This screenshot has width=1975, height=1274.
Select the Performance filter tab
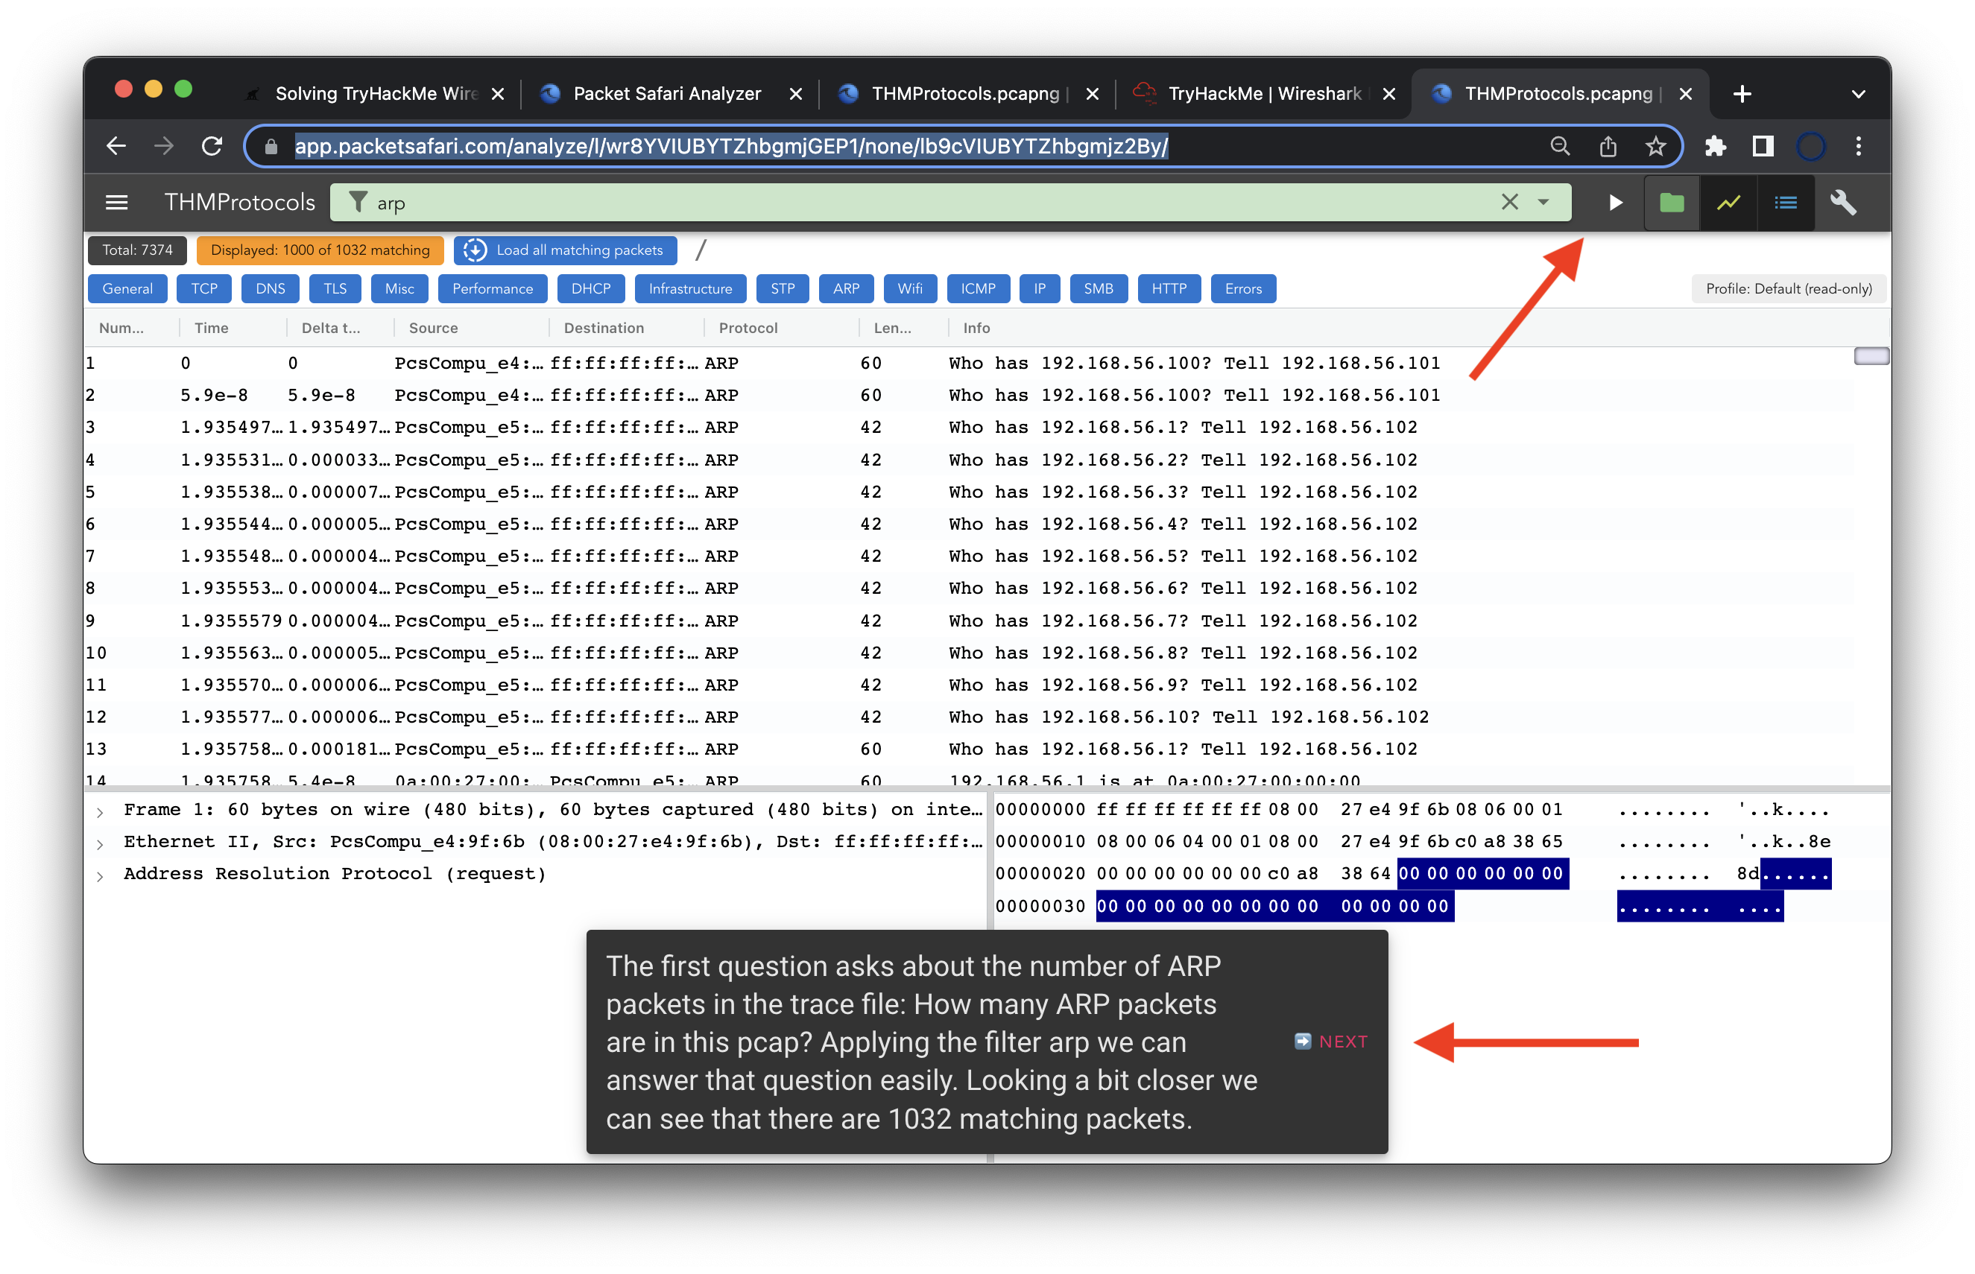(x=493, y=289)
